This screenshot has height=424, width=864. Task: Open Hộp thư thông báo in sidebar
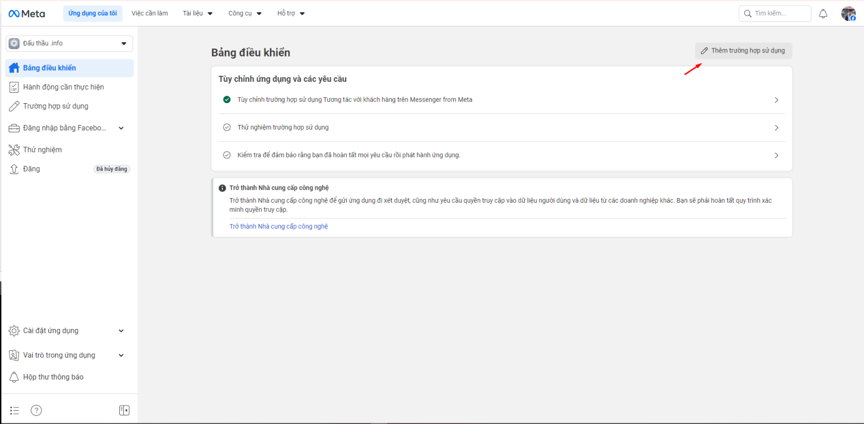(53, 377)
